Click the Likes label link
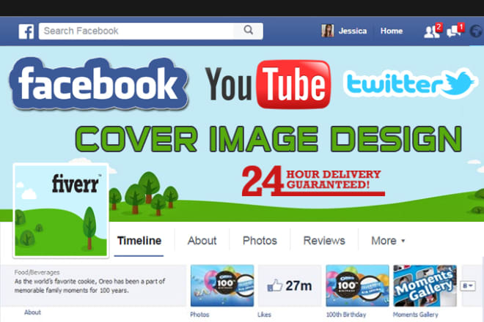The width and height of the screenshot is (484, 322). 264,315
